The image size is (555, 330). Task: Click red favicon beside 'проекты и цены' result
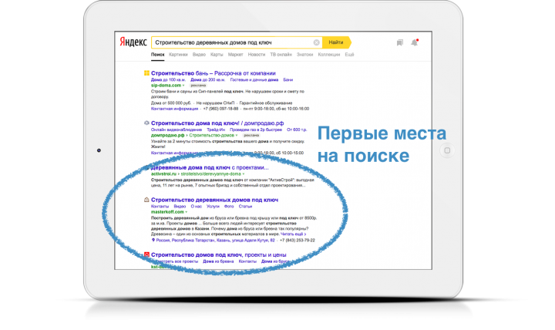(x=146, y=254)
